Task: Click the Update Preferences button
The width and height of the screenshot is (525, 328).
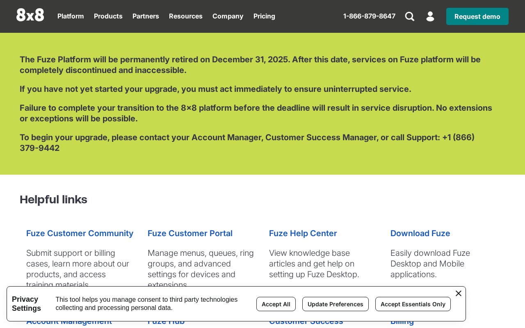Action: tap(336, 304)
